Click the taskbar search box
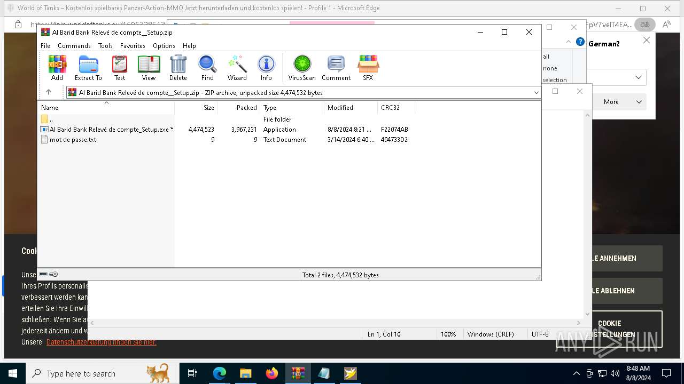Viewport: 684px width, 384px height. click(102, 373)
